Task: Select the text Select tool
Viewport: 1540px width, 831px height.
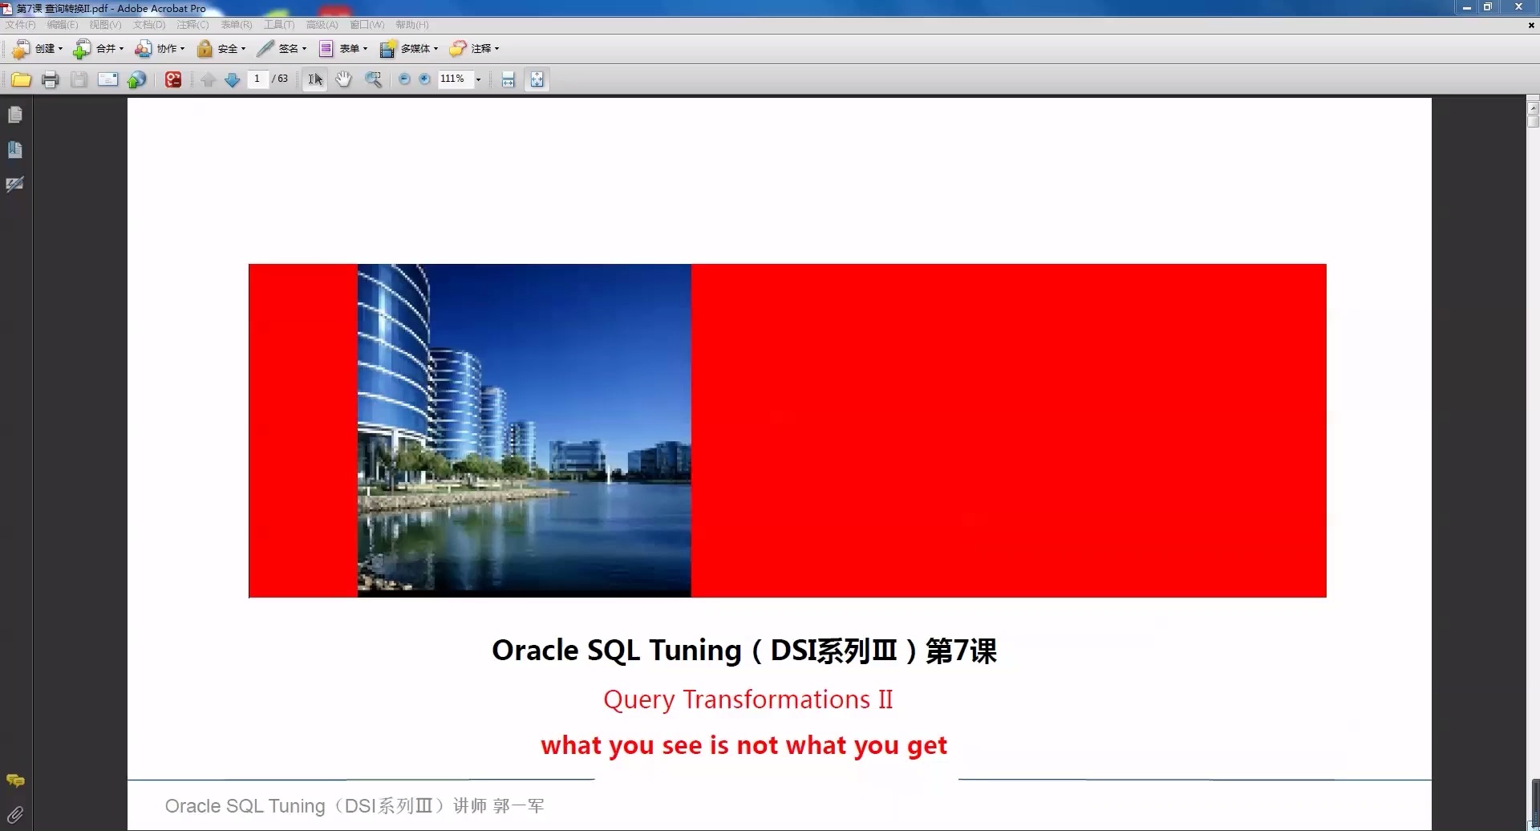Action: (314, 79)
